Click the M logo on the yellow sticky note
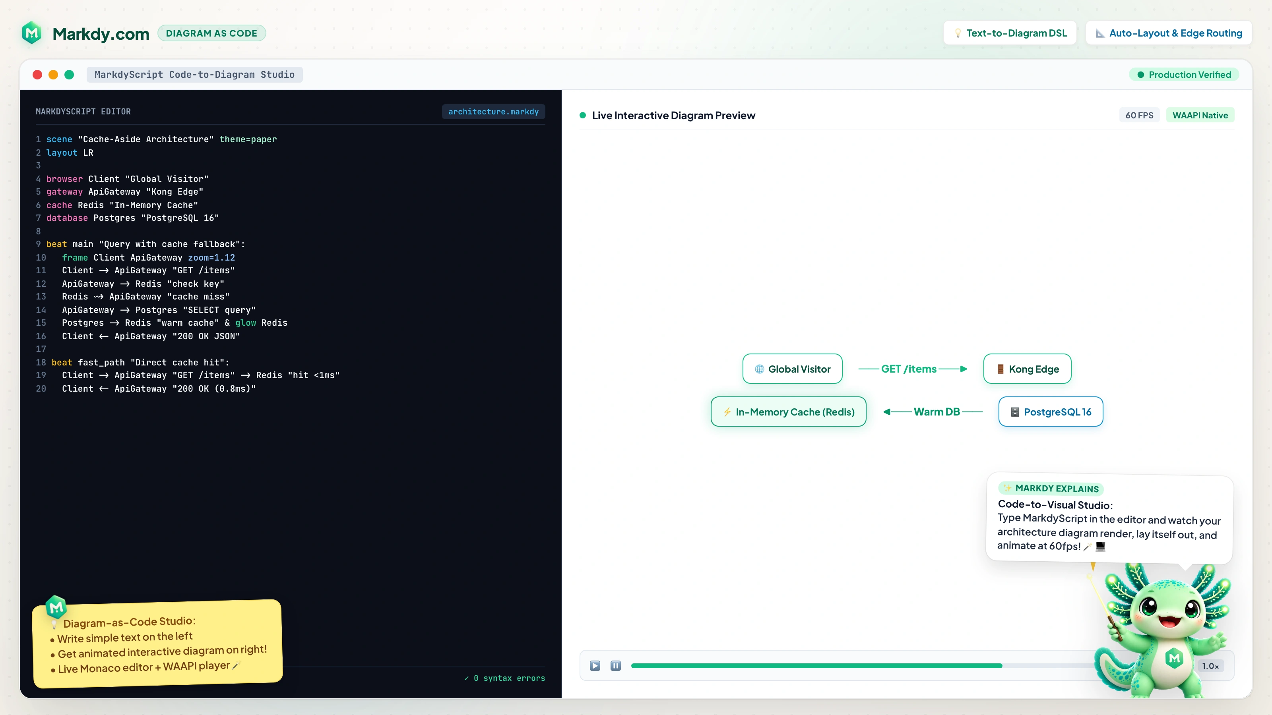This screenshot has width=1272, height=715. coord(56,607)
